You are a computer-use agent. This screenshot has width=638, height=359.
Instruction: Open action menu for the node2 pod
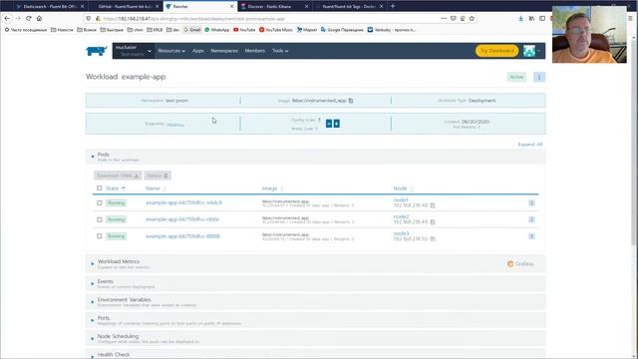click(x=531, y=219)
